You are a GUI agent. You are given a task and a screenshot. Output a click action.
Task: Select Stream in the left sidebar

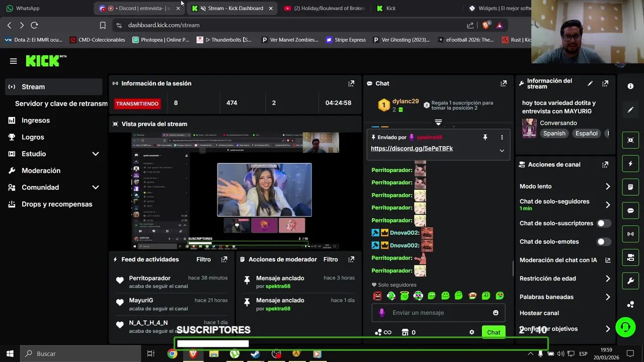[x=54, y=87]
